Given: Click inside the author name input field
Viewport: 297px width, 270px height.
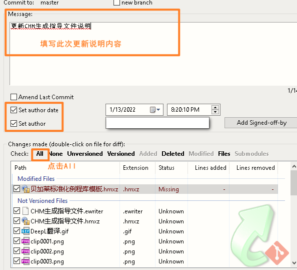Looking at the screenshot, I should [157, 123].
